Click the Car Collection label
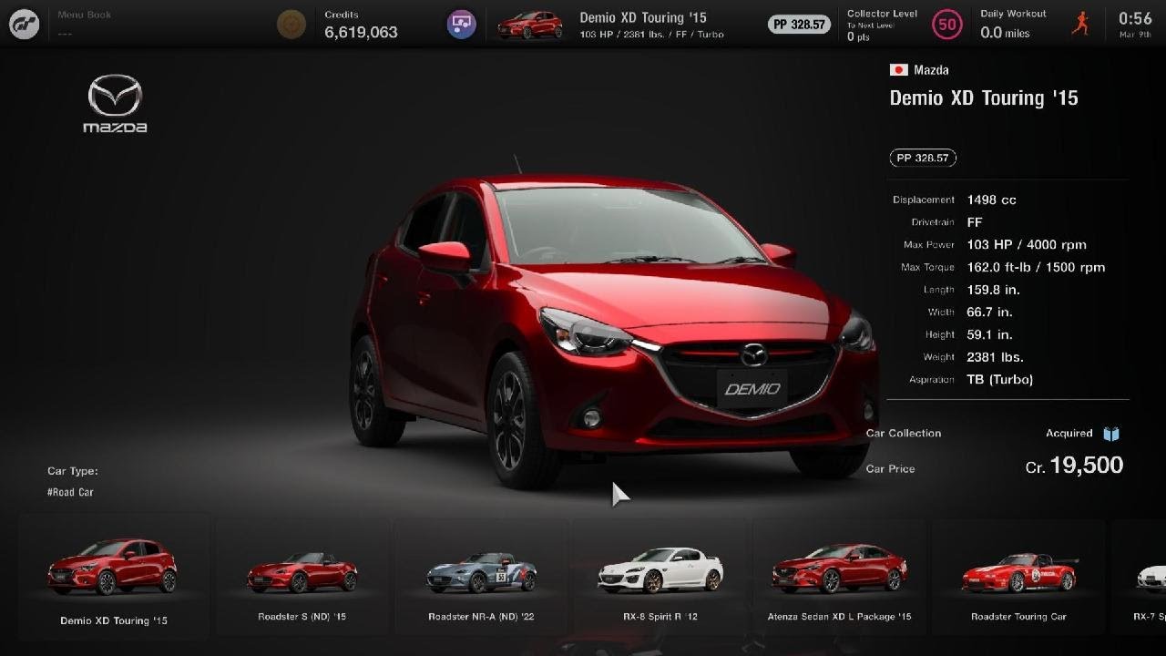 [x=904, y=434]
